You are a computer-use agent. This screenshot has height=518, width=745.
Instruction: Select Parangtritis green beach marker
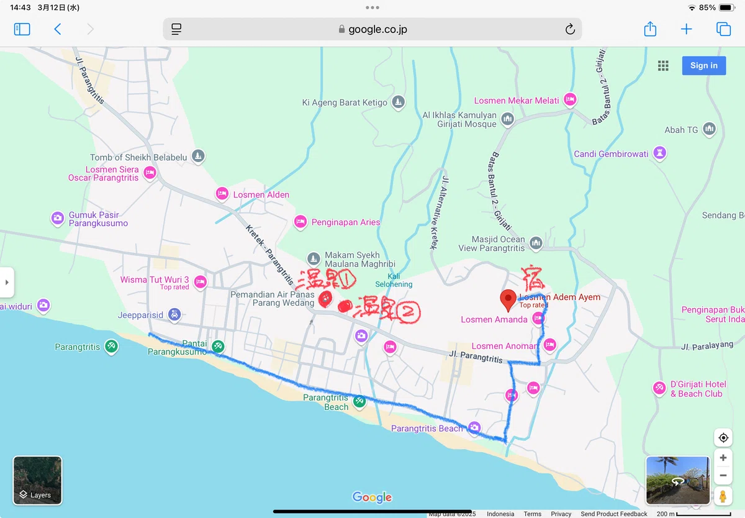coord(111,346)
